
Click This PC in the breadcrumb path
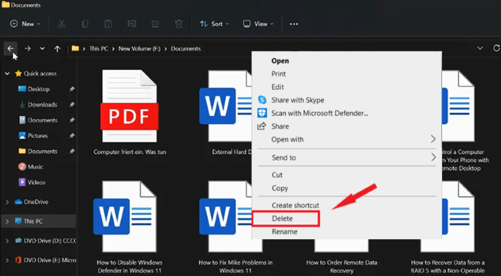click(98, 49)
